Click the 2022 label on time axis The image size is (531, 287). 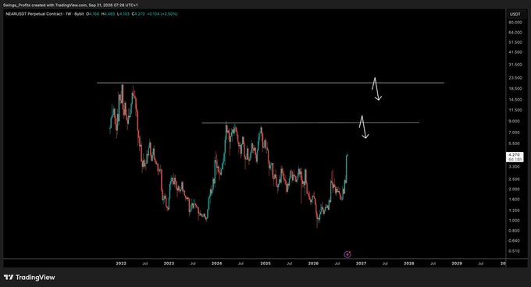pyautogui.click(x=121, y=264)
